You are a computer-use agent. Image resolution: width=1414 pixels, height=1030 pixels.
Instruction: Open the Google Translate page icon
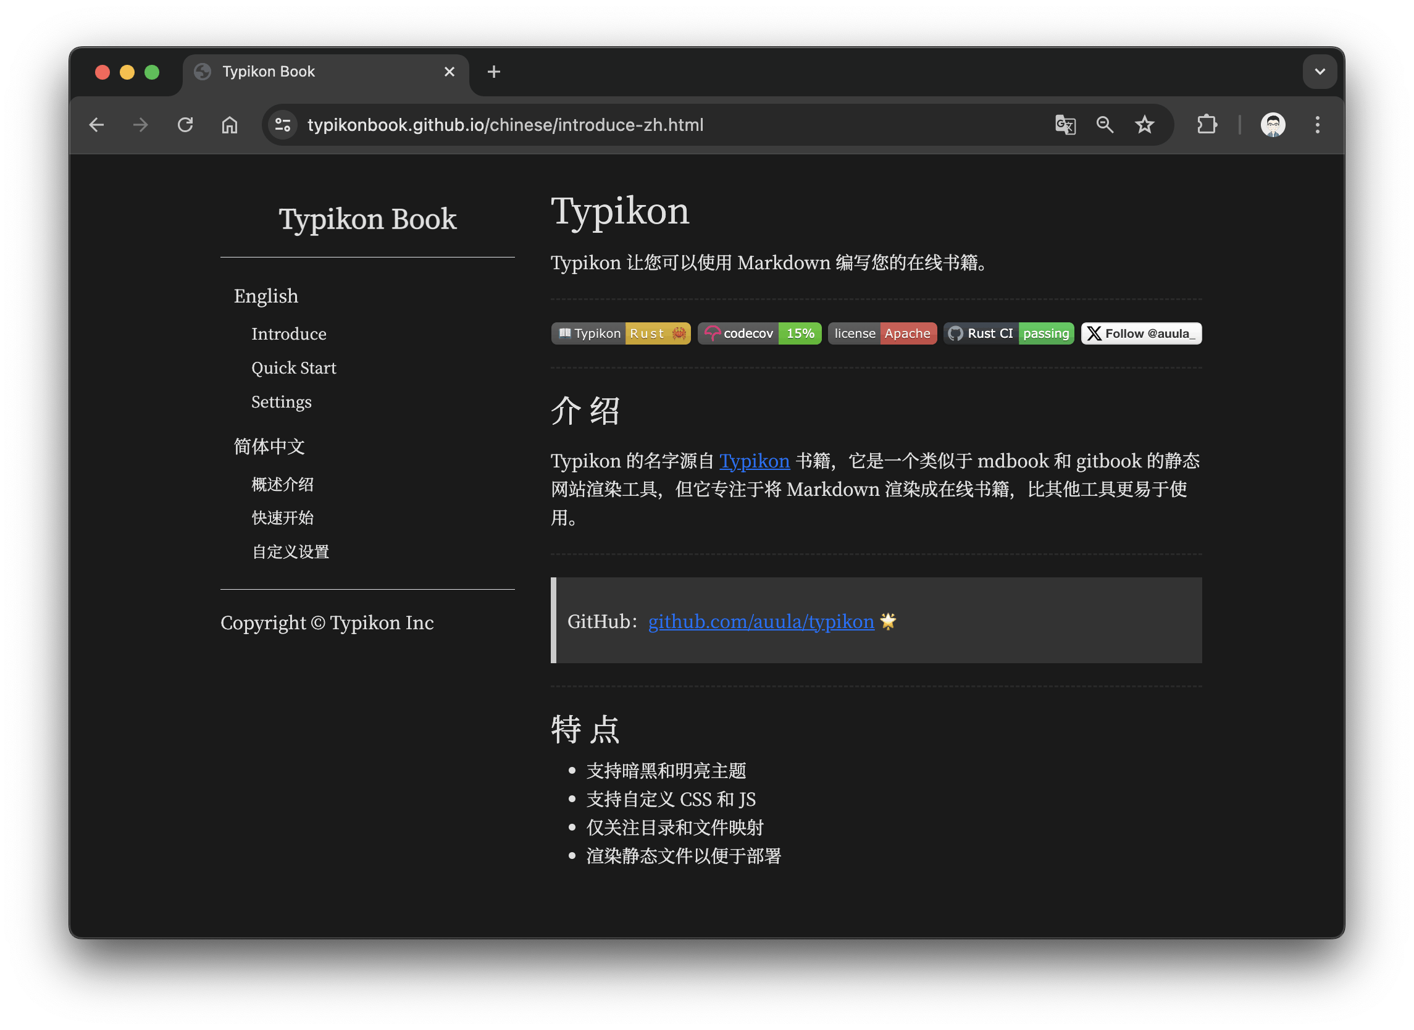coord(1065,125)
